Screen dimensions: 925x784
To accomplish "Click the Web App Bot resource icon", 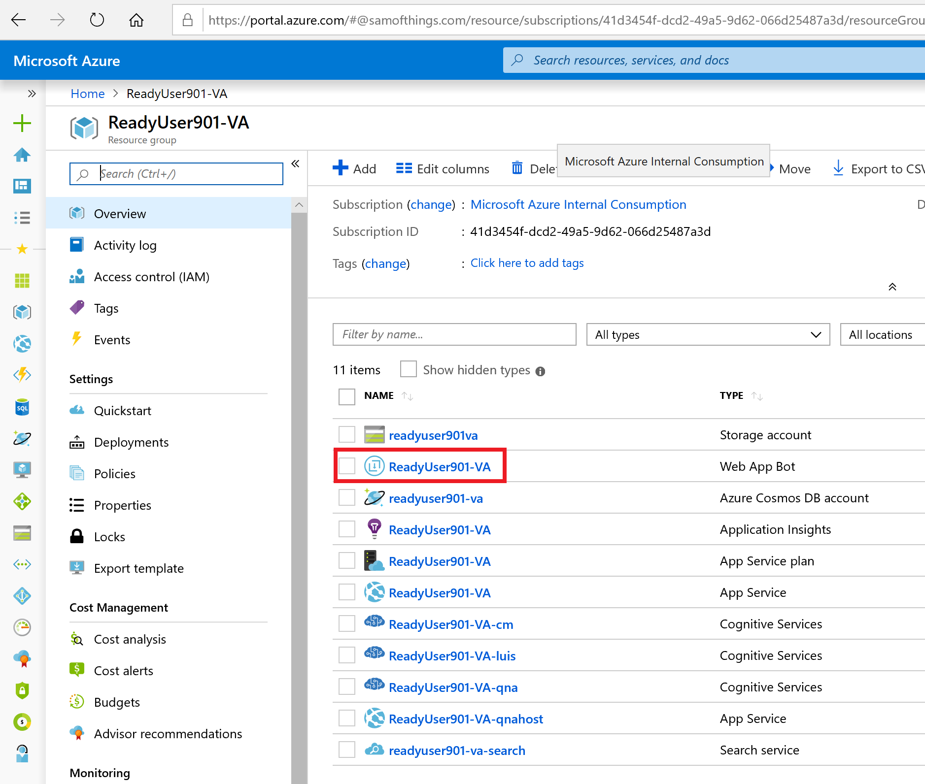I will [x=374, y=466].
